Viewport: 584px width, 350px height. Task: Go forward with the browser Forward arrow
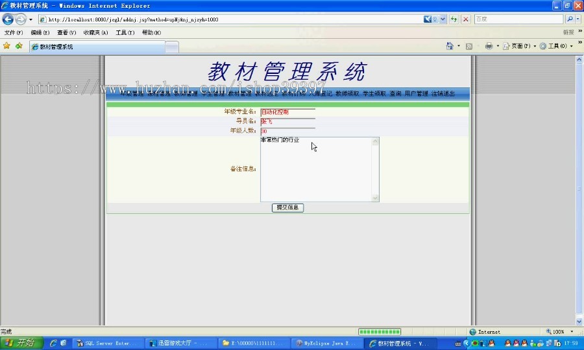click(x=21, y=19)
